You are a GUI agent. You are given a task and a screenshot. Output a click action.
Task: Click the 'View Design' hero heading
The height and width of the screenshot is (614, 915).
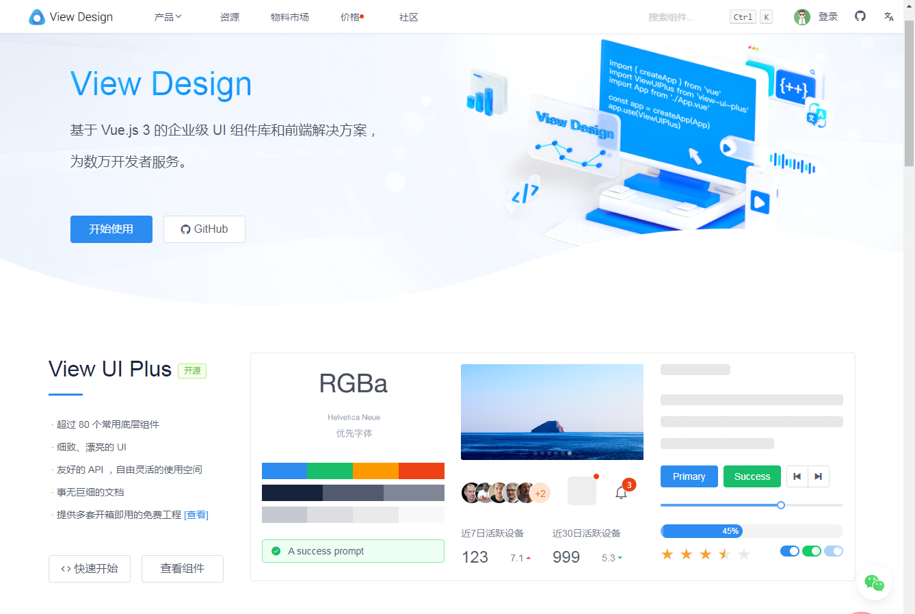pos(161,84)
